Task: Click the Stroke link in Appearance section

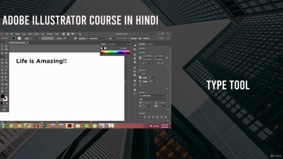Action: [x=145, y=78]
